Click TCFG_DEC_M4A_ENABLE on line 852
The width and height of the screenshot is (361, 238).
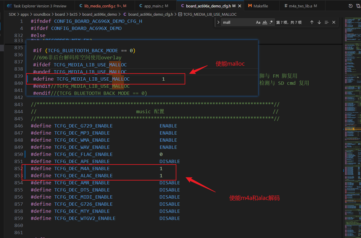(x=82, y=168)
